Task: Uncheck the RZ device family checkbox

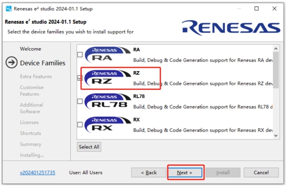Action: click(80, 78)
